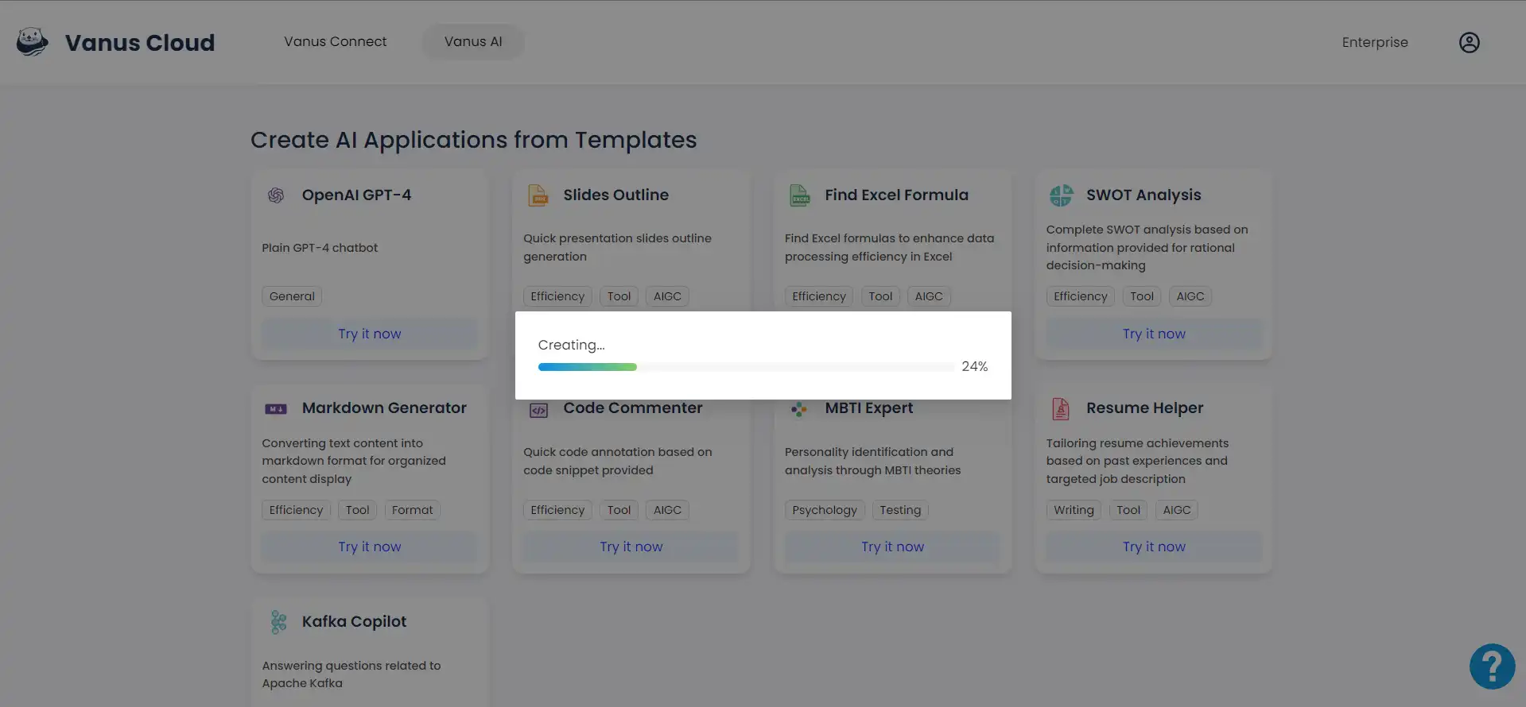Viewport: 1526px width, 707px height.
Task: Click the Efficiency tag on Find Excel Formula
Action: [819, 296]
